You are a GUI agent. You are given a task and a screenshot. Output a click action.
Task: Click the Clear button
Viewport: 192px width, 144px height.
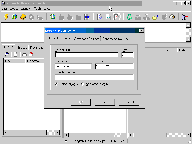(105, 102)
